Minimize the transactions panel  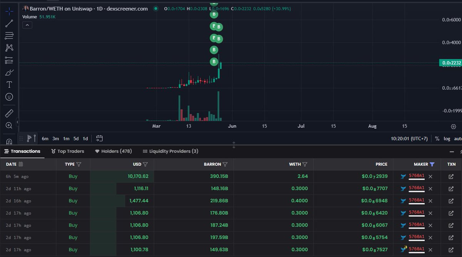coord(452,151)
